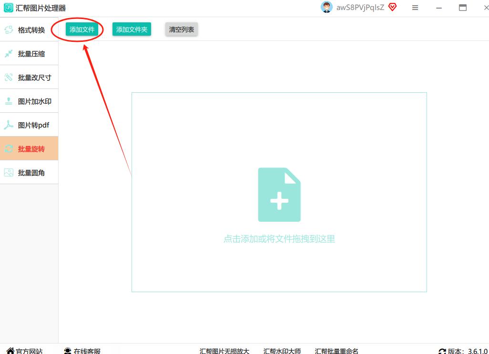Image resolution: width=489 pixels, height=354 pixels.
Task: Open 在线客服 support link
Action: [87, 351]
